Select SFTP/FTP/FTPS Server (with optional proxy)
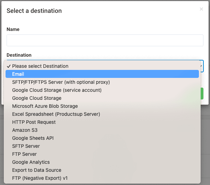The image size is (210, 185). tap(61, 82)
